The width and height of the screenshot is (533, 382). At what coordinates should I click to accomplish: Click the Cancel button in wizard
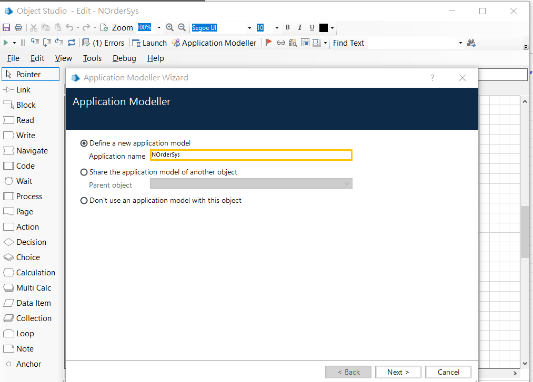pyautogui.click(x=448, y=372)
